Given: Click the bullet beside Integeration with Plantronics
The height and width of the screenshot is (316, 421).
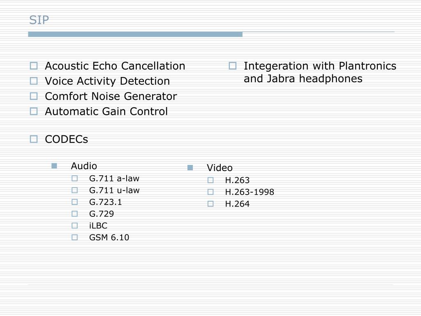Looking at the screenshot, I should pyautogui.click(x=233, y=66).
